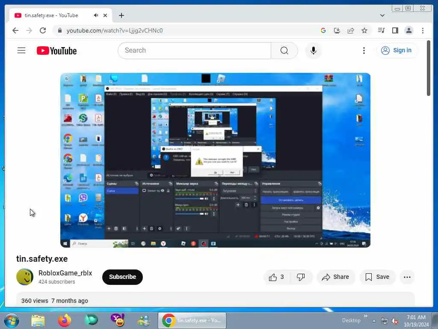Click the video player thumbnail
This screenshot has width=438, height=329.
click(x=216, y=160)
